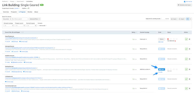This screenshot has height=93, width=194.
Task: Click the 'Not sent' status progress for backpacker.com
Action: click(x=172, y=69)
